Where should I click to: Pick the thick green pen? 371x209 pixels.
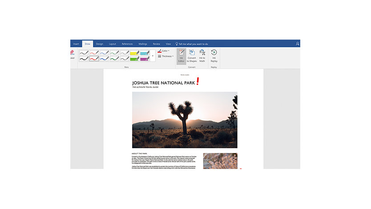point(114,58)
